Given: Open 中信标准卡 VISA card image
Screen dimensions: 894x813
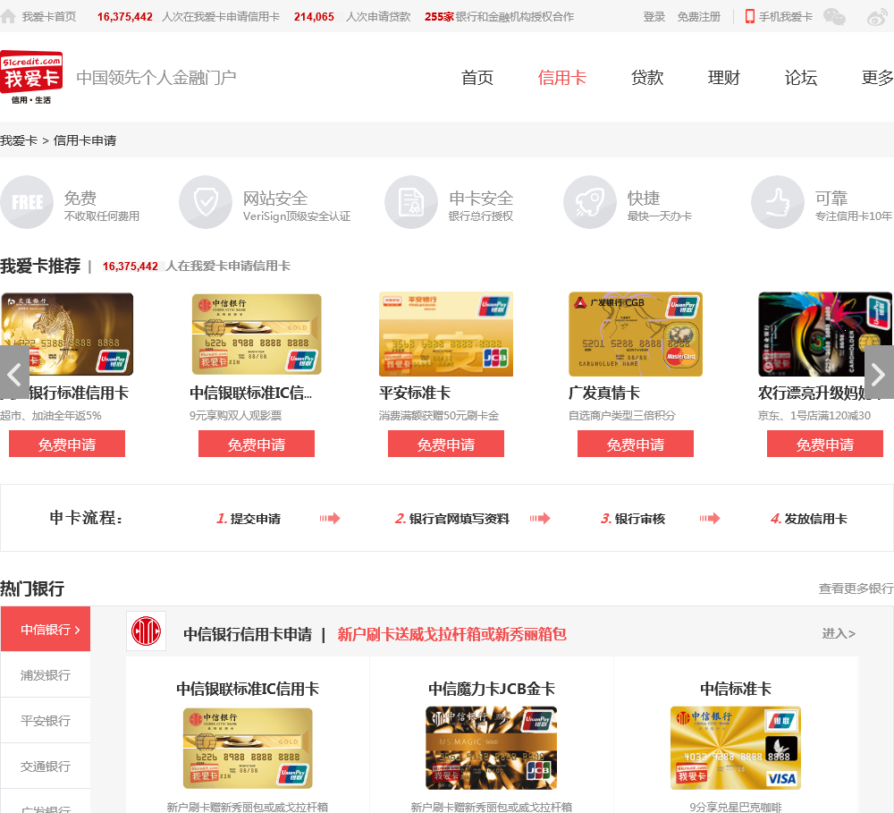Looking at the screenshot, I should tap(736, 748).
